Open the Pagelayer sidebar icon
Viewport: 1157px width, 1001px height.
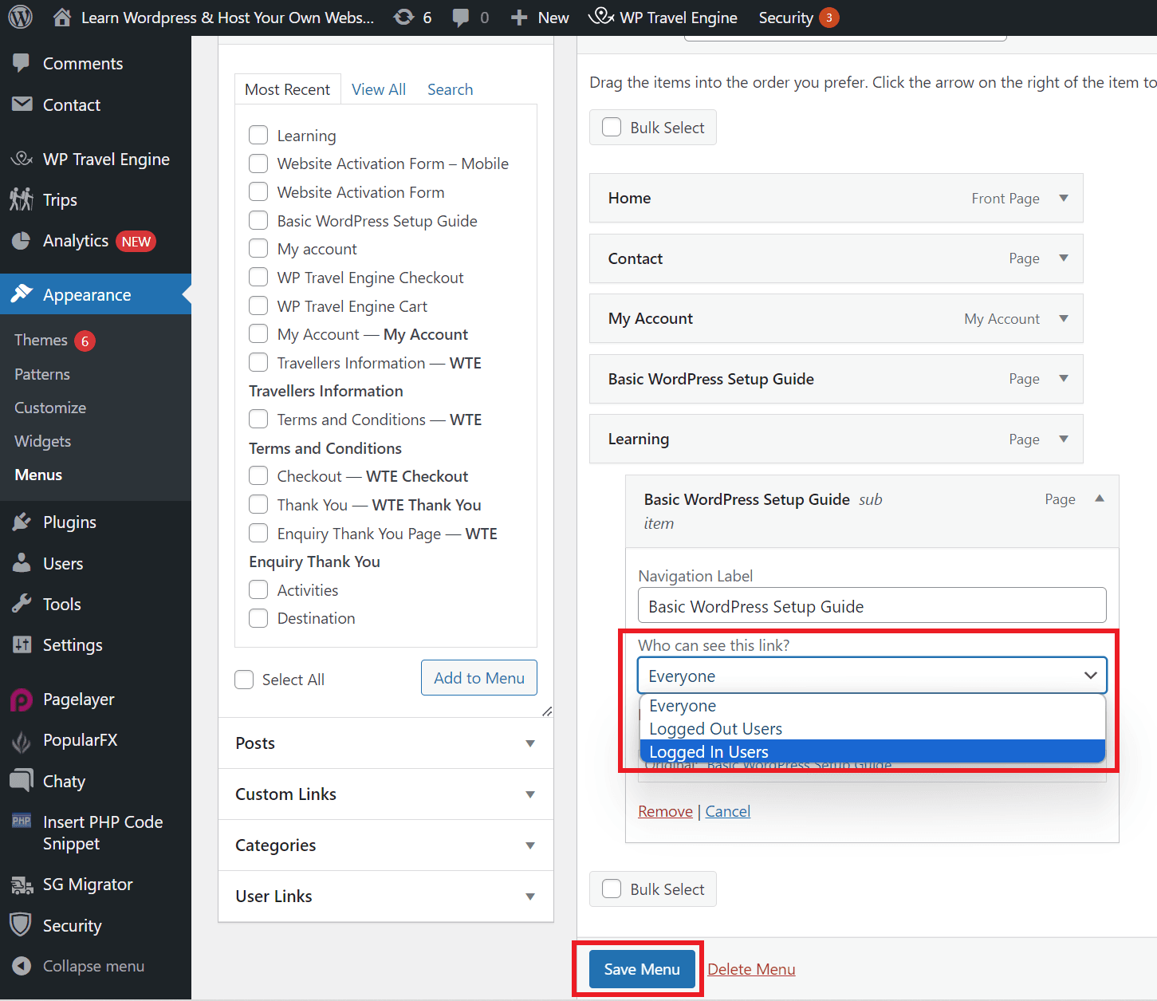click(22, 700)
